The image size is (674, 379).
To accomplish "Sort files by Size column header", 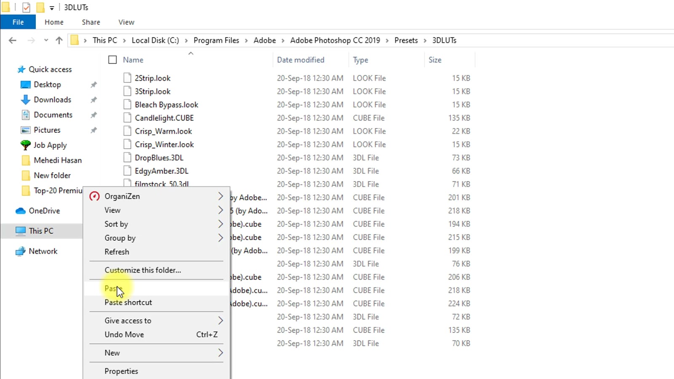I will 435,60.
